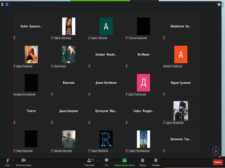This screenshot has width=225, height=168.
Task: Click muted mic icon beside Амир Жаксылык
Action: [x=15, y=151]
